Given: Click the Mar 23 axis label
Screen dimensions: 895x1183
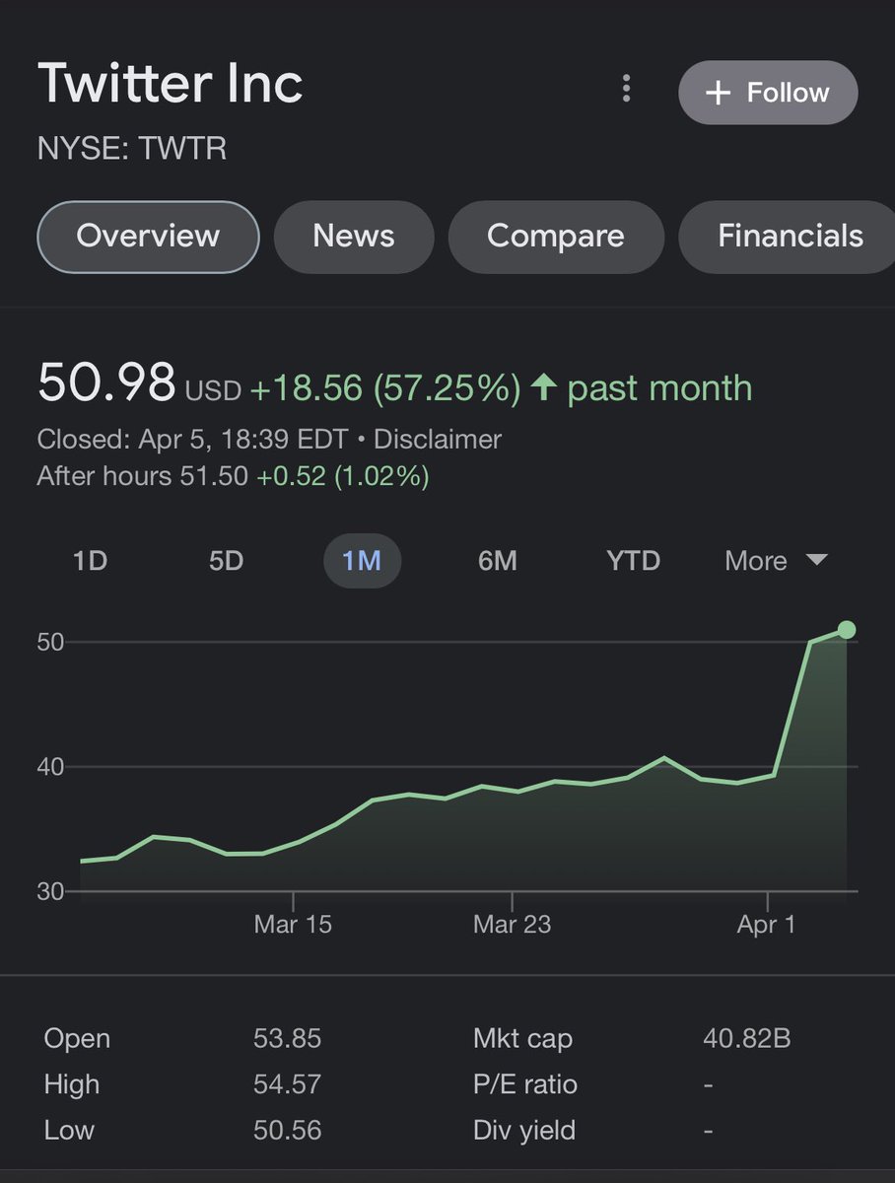Looking at the screenshot, I should pos(512,924).
